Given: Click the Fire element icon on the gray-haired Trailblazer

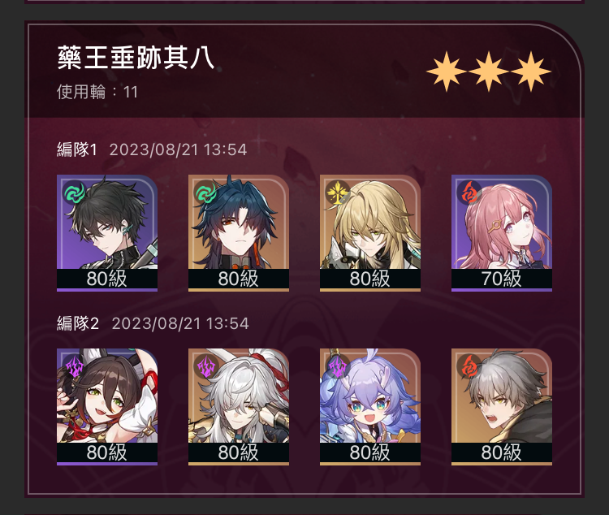Looking at the screenshot, I should [469, 366].
